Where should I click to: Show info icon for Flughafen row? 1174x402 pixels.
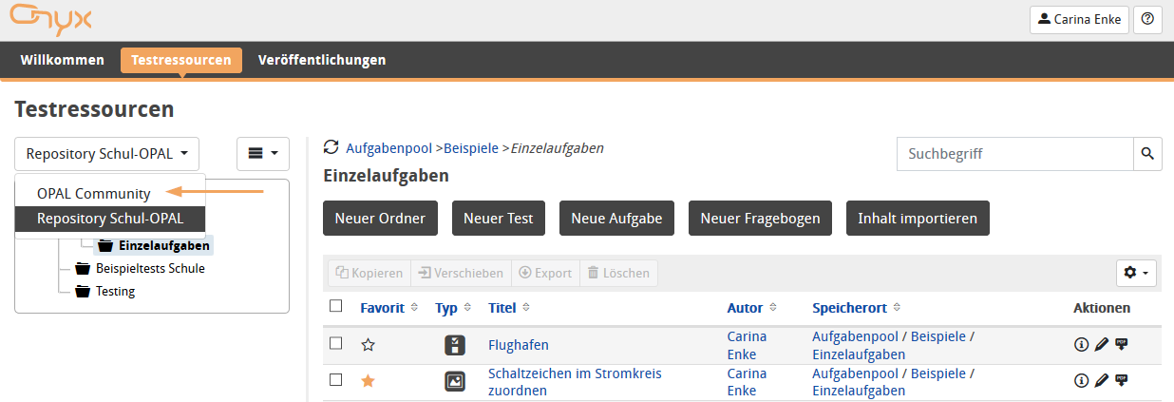point(1081,345)
